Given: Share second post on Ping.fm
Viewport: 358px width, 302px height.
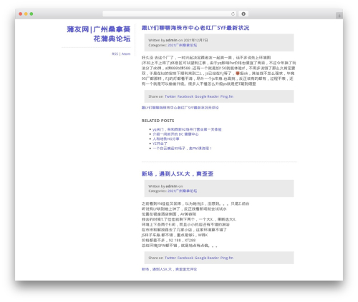Looking at the screenshot, I should (227, 258).
